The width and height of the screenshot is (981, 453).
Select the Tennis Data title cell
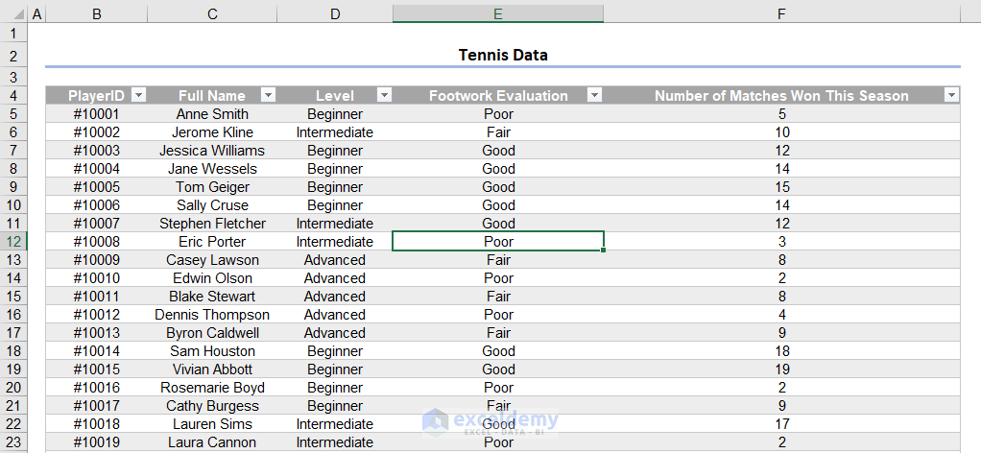[502, 55]
